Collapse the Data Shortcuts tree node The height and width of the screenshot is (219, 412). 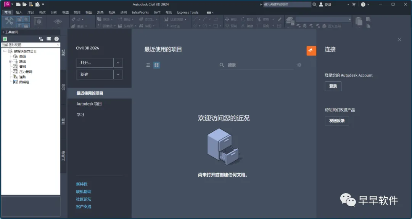(5, 51)
